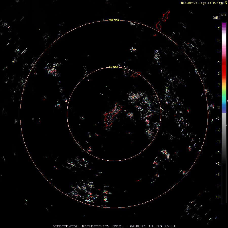228x228 pixels.
Task: Click the TH threshold label on legend
Action: coord(218,197)
